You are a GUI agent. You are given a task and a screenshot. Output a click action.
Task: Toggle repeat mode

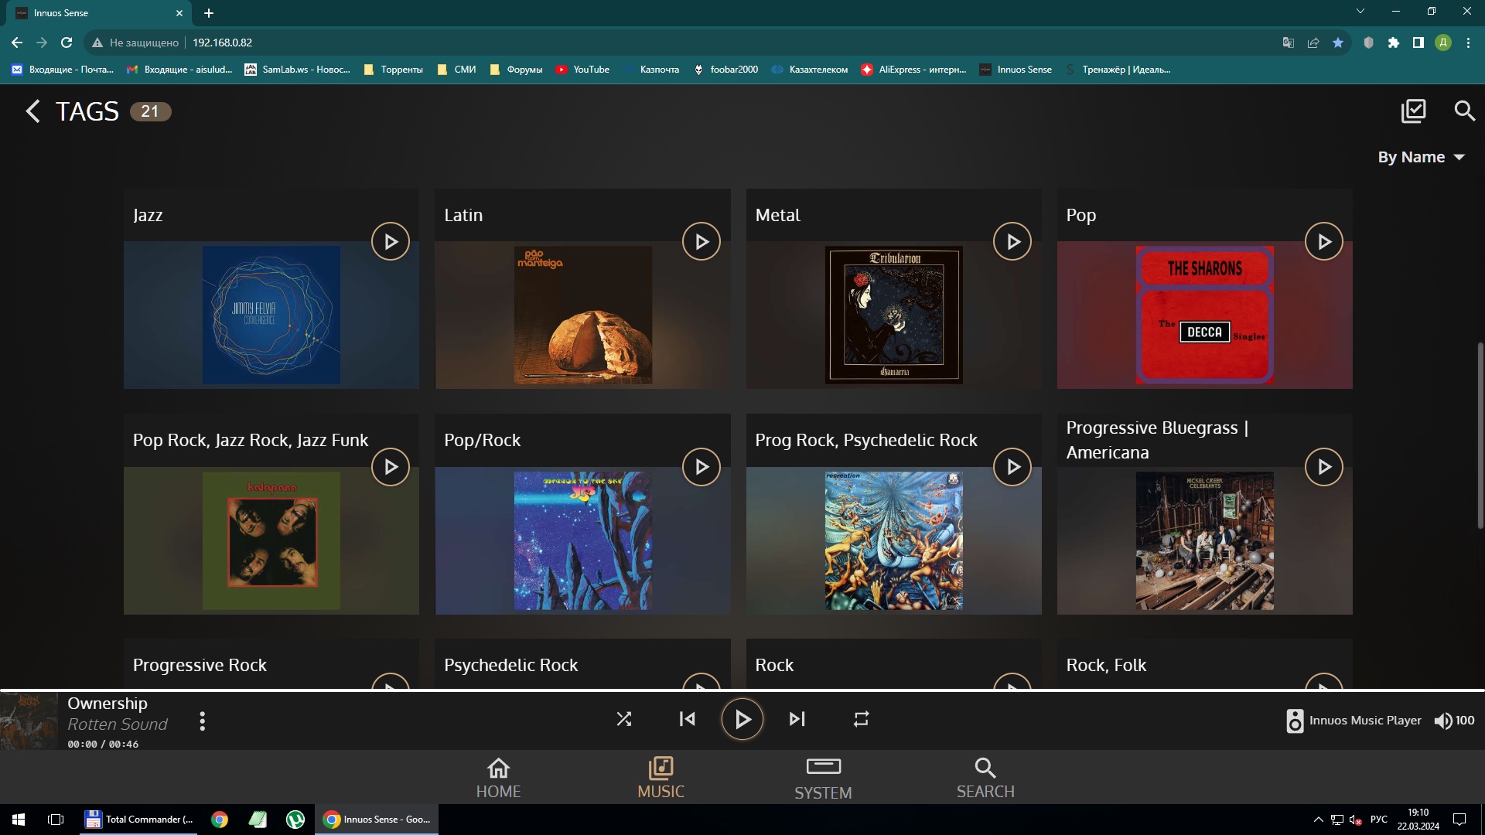click(861, 719)
